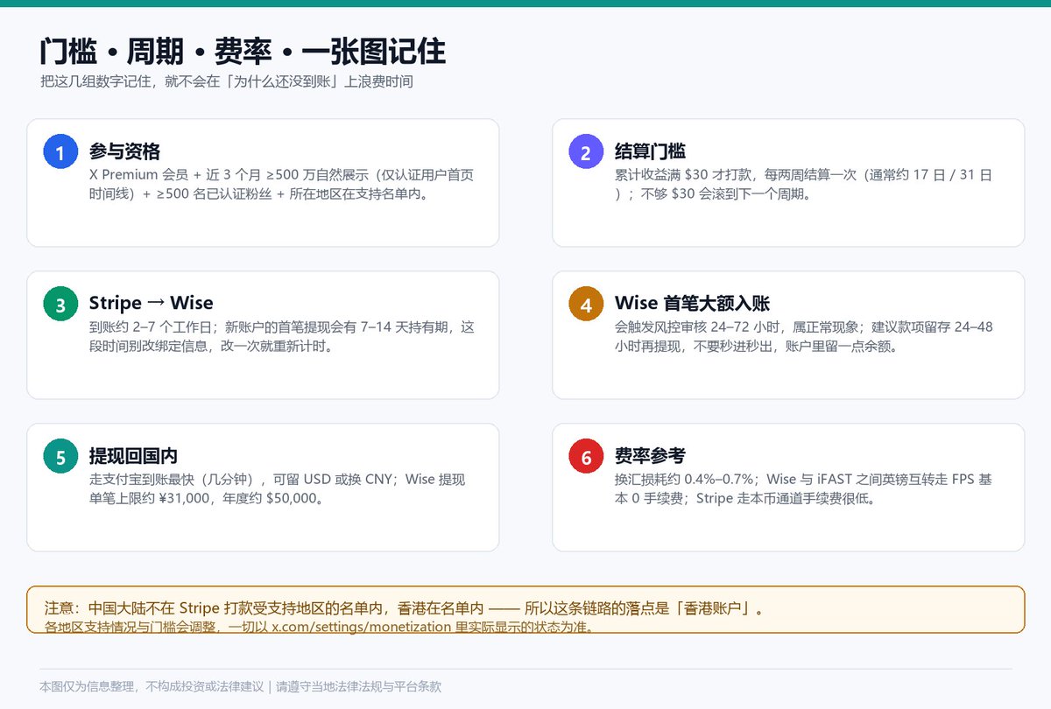The width and height of the screenshot is (1051, 709).
Task: Click the text starting with 换汇损耗约 0.4%–0.7%
Action: [803, 489]
